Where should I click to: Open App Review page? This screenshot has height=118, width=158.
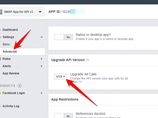[11, 73]
